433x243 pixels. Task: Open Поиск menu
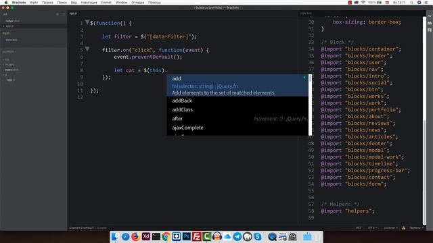pyautogui.click(x=62, y=3)
